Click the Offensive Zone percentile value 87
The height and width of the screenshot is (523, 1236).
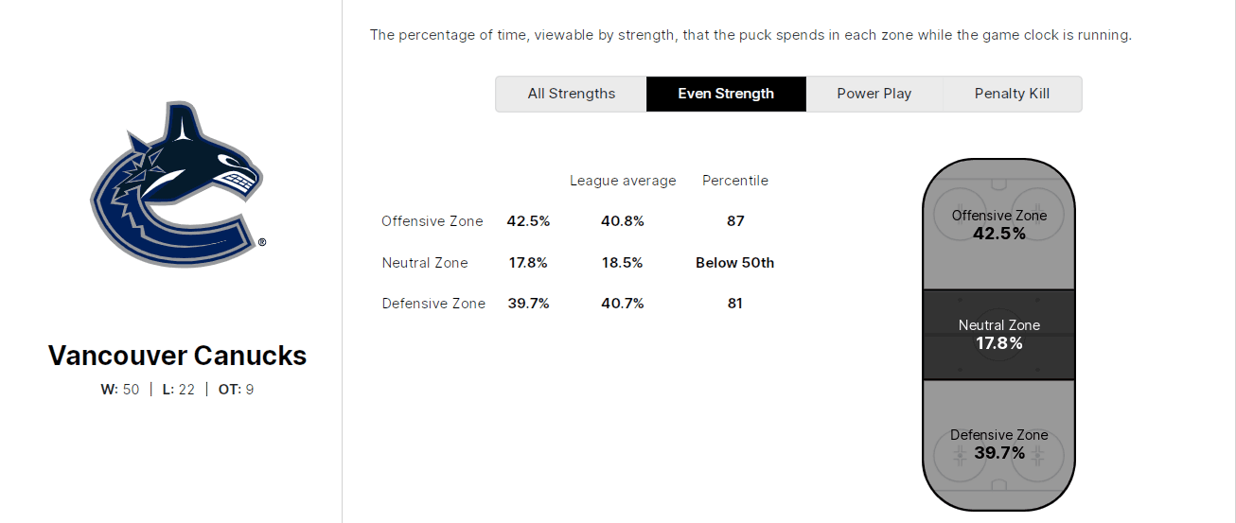pyautogui.click(x=735, y=221)
